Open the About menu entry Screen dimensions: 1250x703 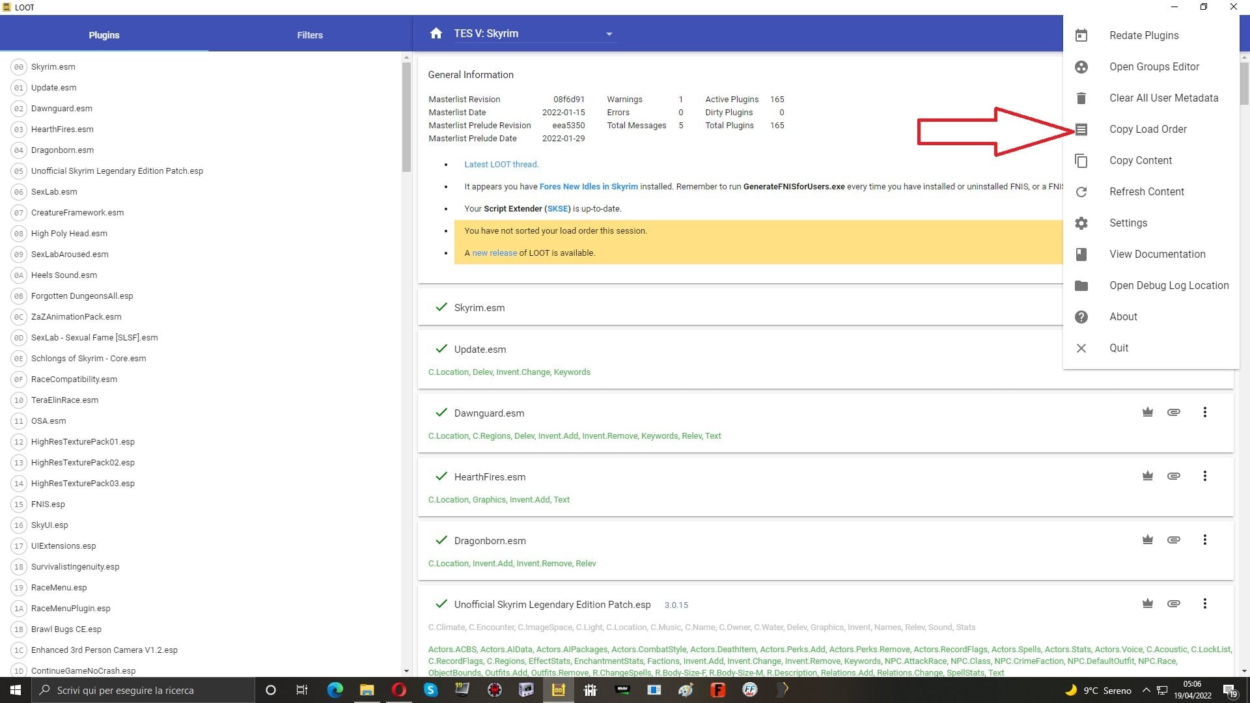pos(1150,316)
